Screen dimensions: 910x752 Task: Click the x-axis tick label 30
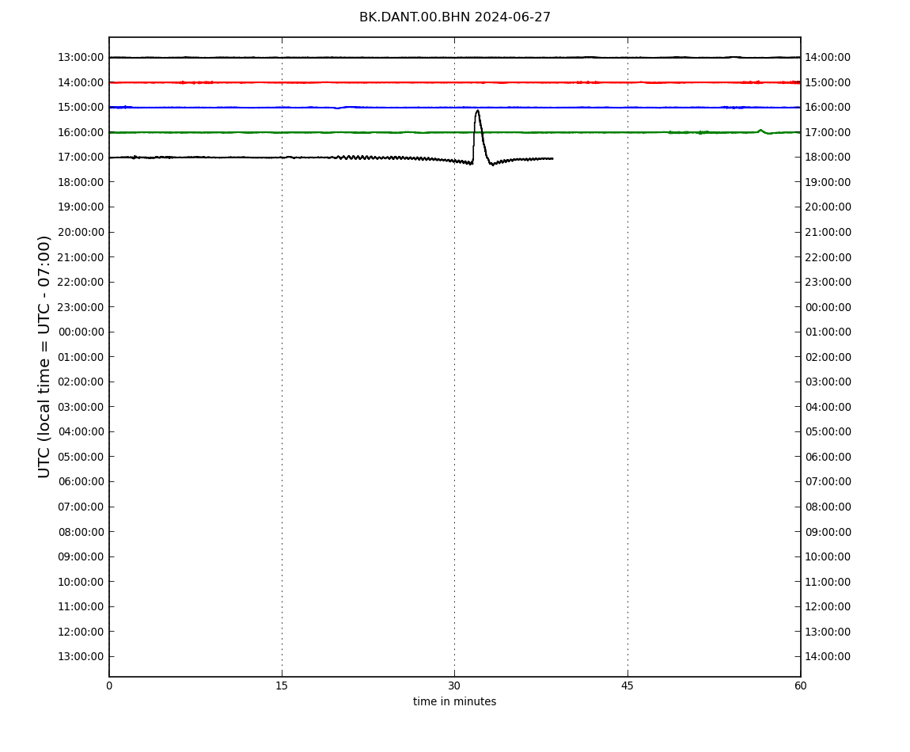[x=454, y=686]
